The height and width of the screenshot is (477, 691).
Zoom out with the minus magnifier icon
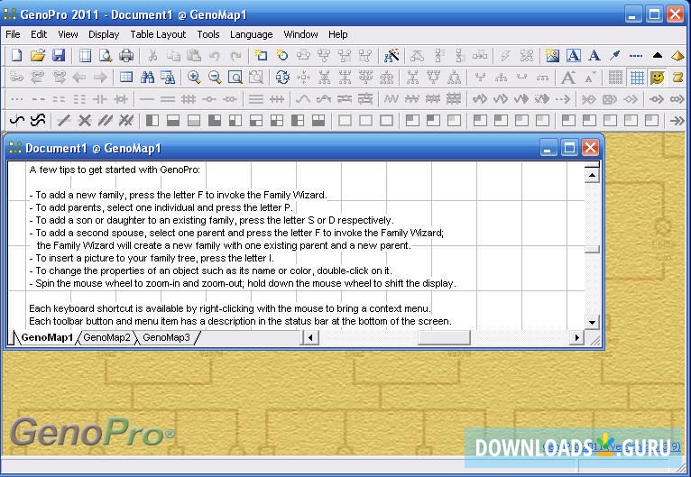tap(215, 78)
